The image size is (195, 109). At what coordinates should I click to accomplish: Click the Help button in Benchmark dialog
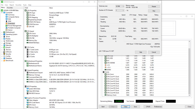[141, 52]
